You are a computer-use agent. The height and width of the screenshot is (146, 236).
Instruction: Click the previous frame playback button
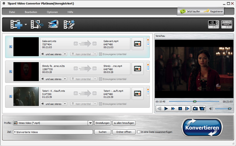click(x=159, y=109)
